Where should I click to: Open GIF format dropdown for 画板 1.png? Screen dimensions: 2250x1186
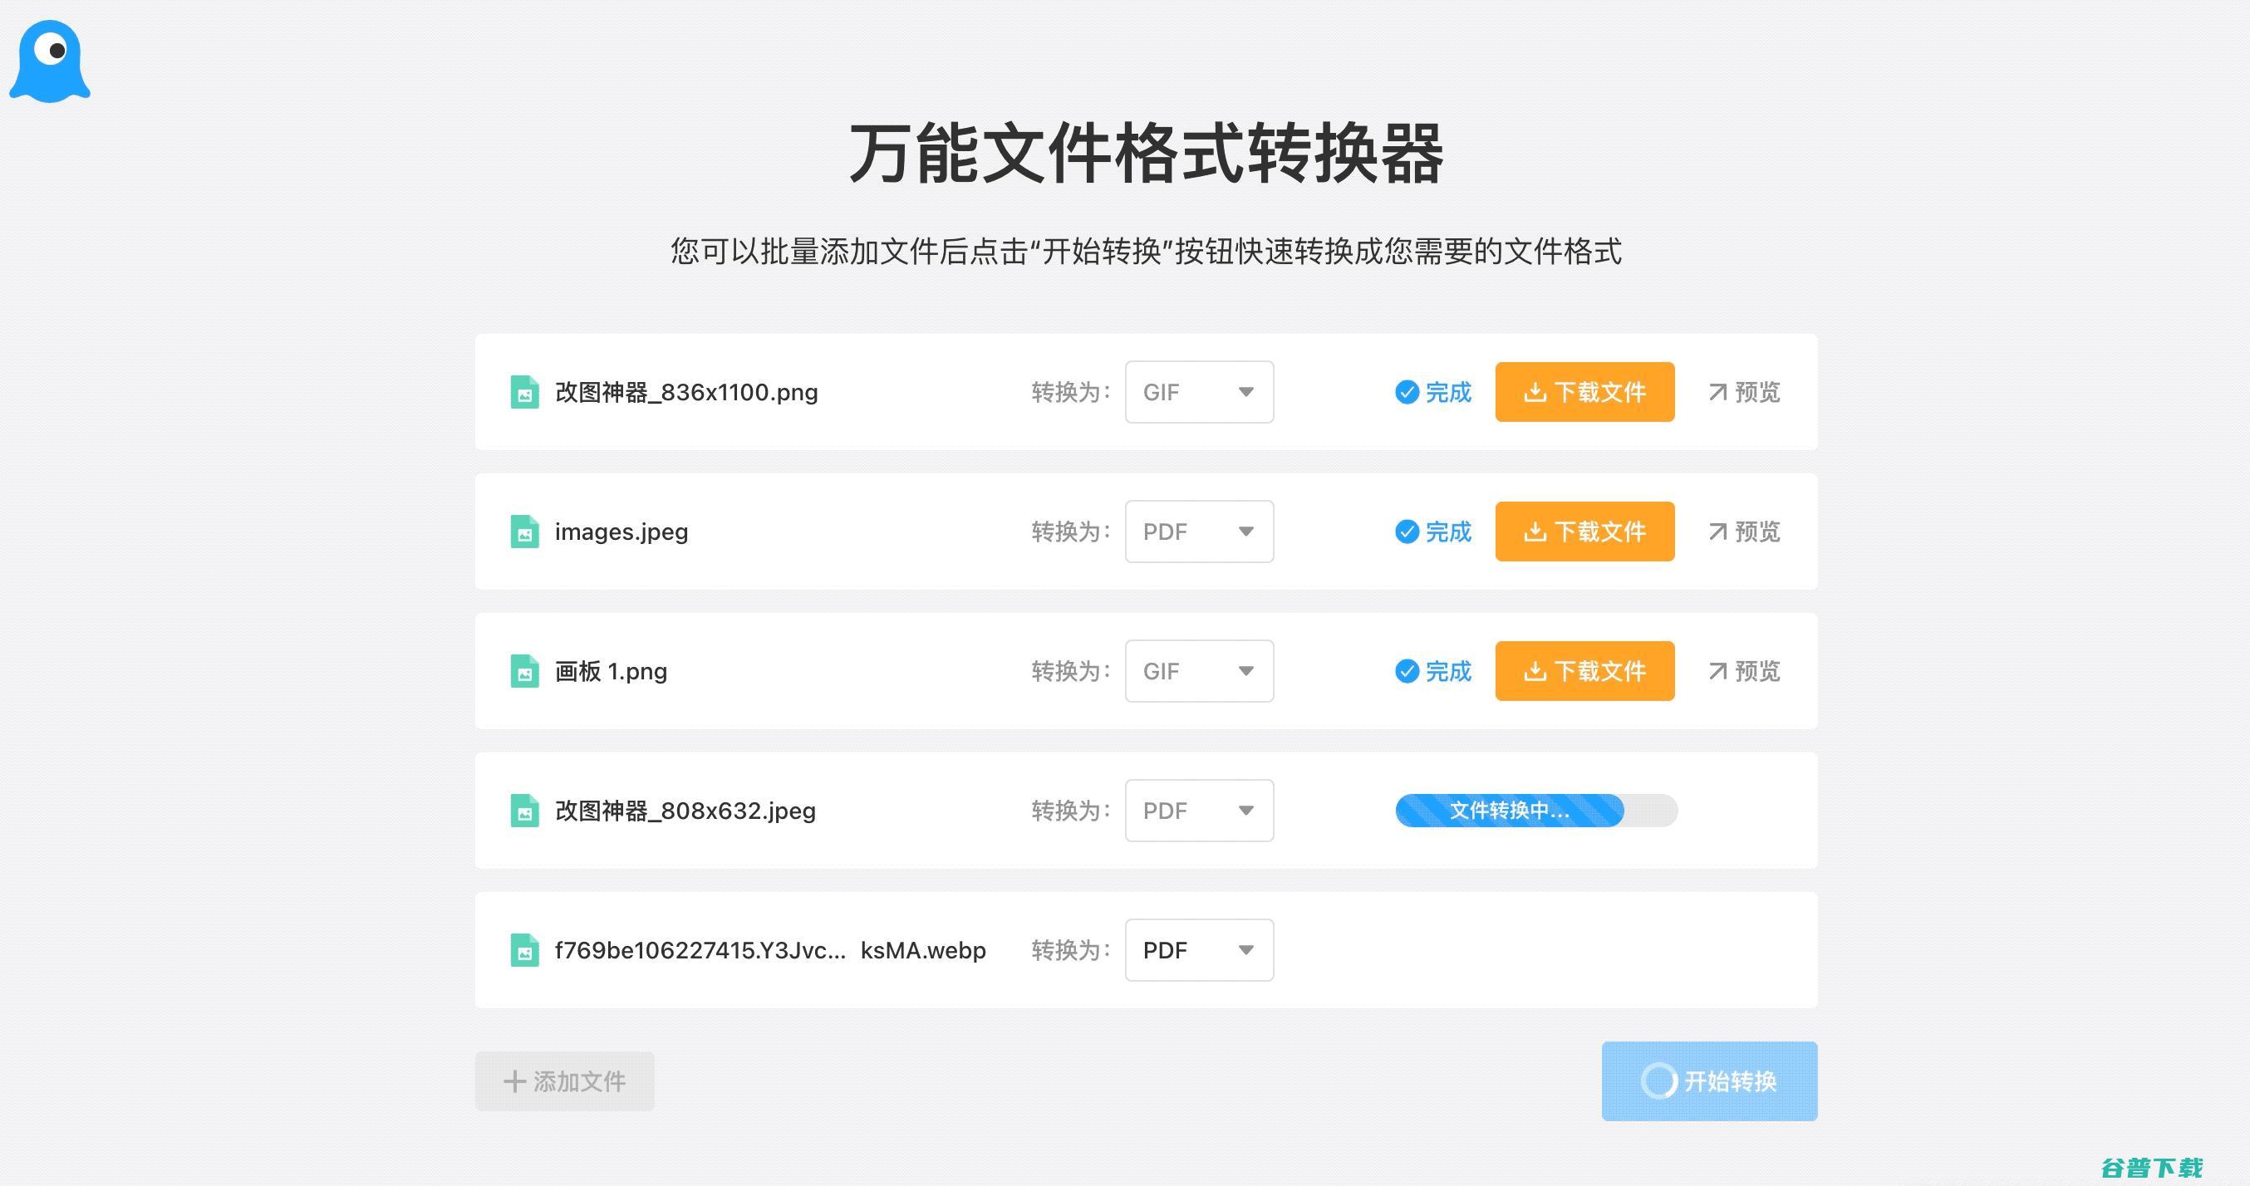point(1199,671)
